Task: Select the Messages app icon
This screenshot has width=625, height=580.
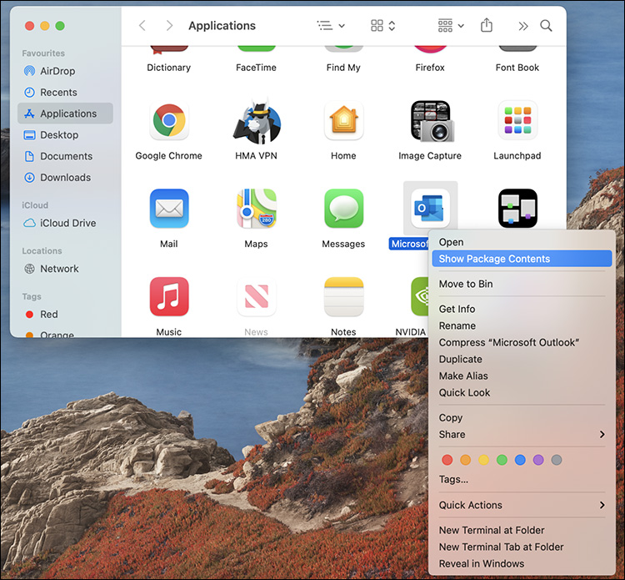Action: pos(343,209)
